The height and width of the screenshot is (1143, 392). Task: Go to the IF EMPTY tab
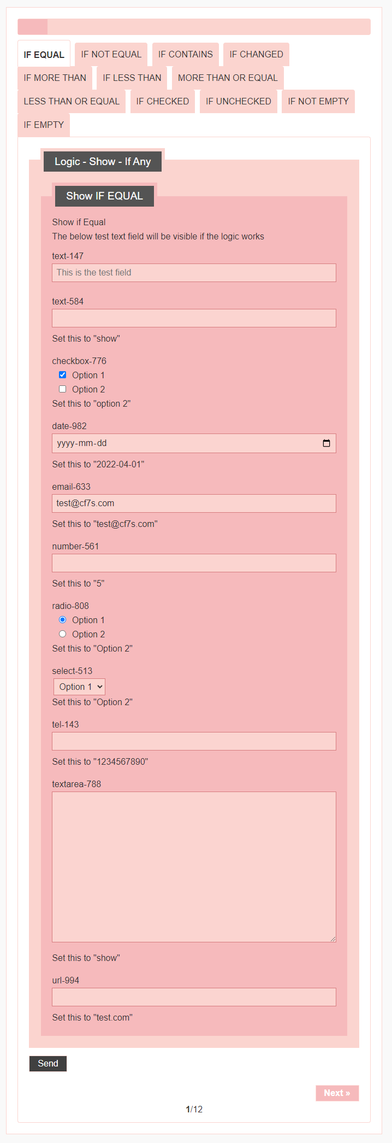44,125
